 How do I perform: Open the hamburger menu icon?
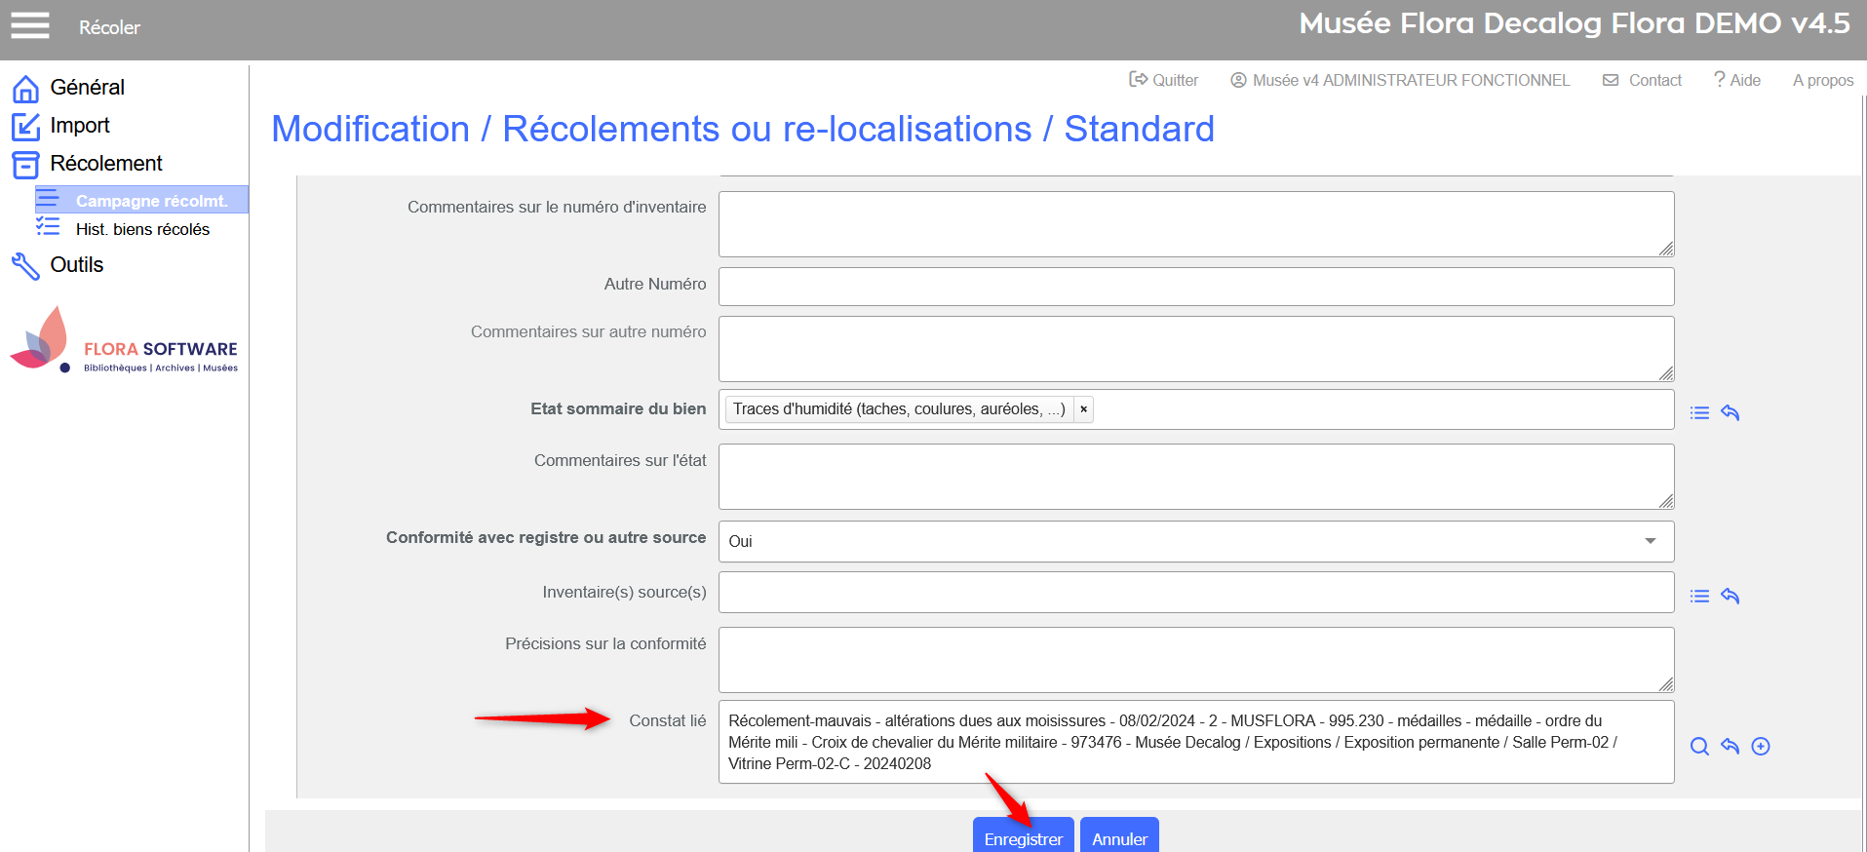pos(30,26)
